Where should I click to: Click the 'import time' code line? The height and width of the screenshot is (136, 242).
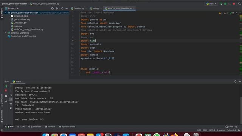pyautogui.click(x=88, y=41)
